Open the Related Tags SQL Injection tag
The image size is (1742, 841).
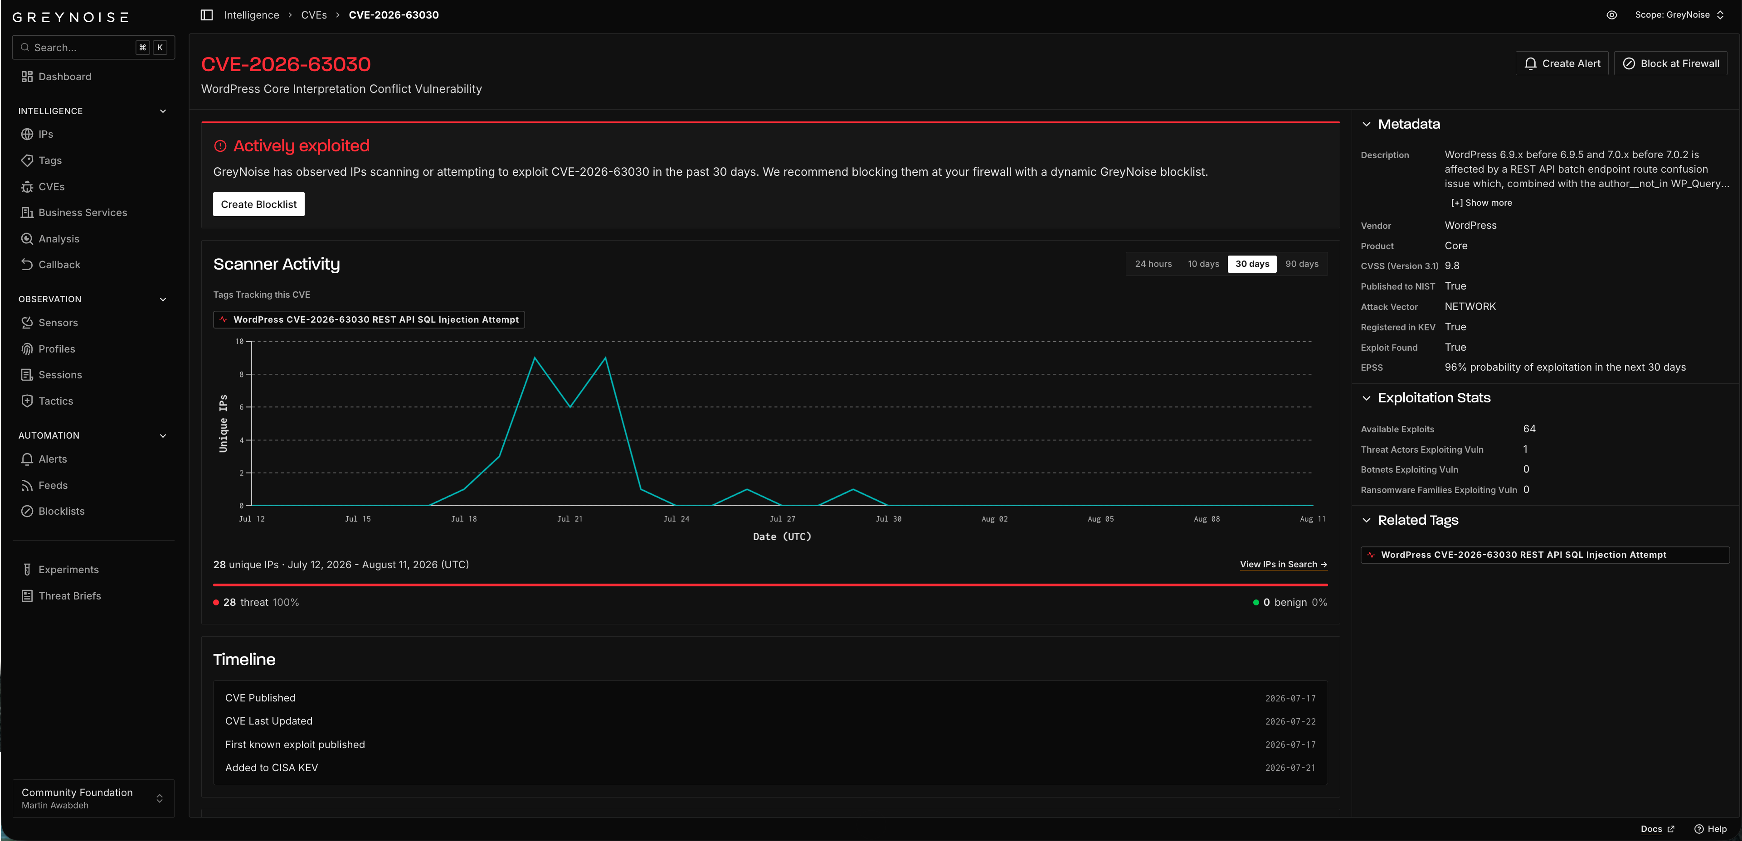1545,555
